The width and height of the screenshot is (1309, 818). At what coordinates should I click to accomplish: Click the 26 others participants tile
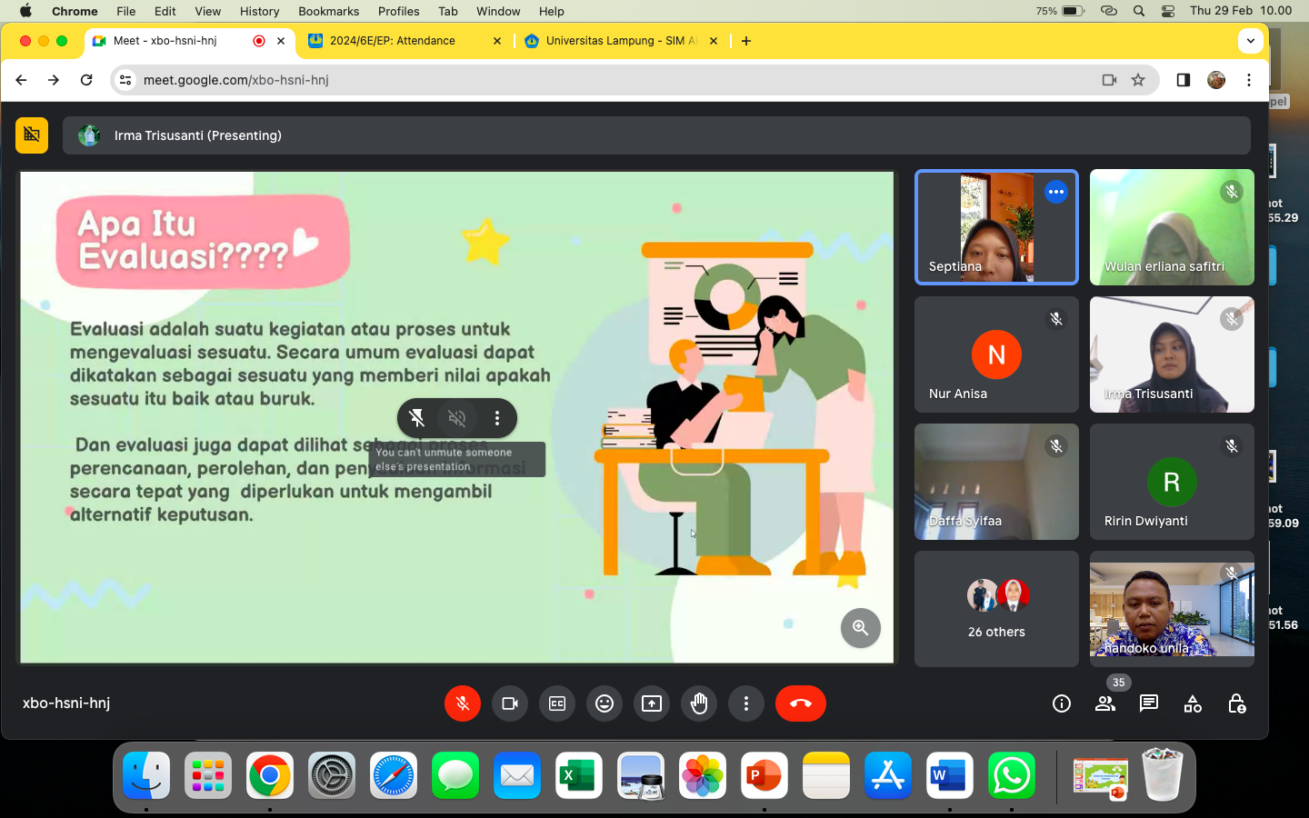(x=996, y=609)
